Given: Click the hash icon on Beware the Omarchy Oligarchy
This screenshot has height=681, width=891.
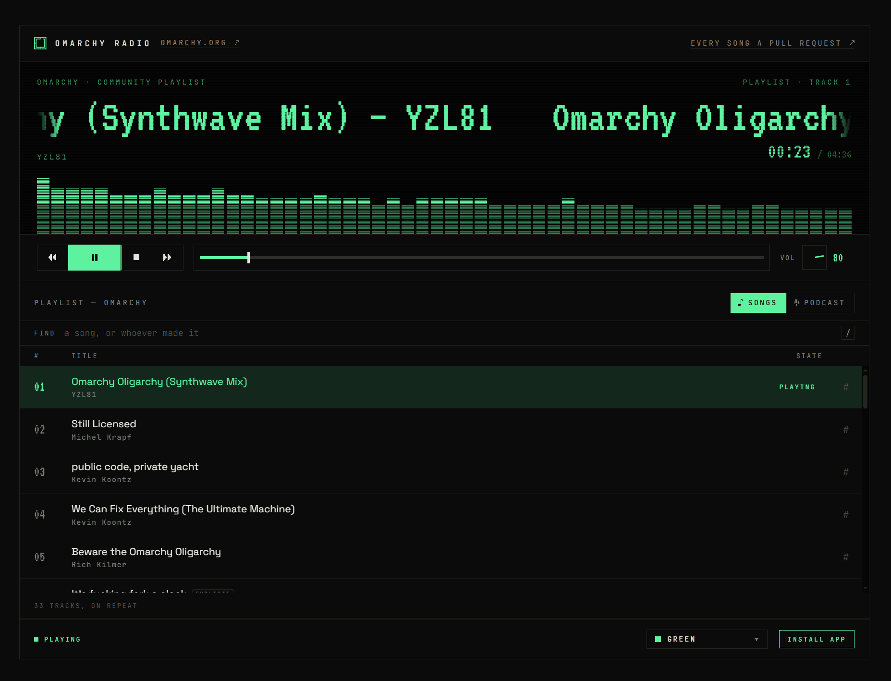Looking at the screenshot, I should pyautogui.click(x=846, y=557).
